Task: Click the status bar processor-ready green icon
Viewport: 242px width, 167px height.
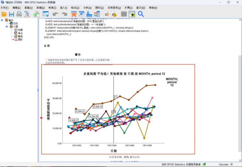Action: click(x=204, y=165)
